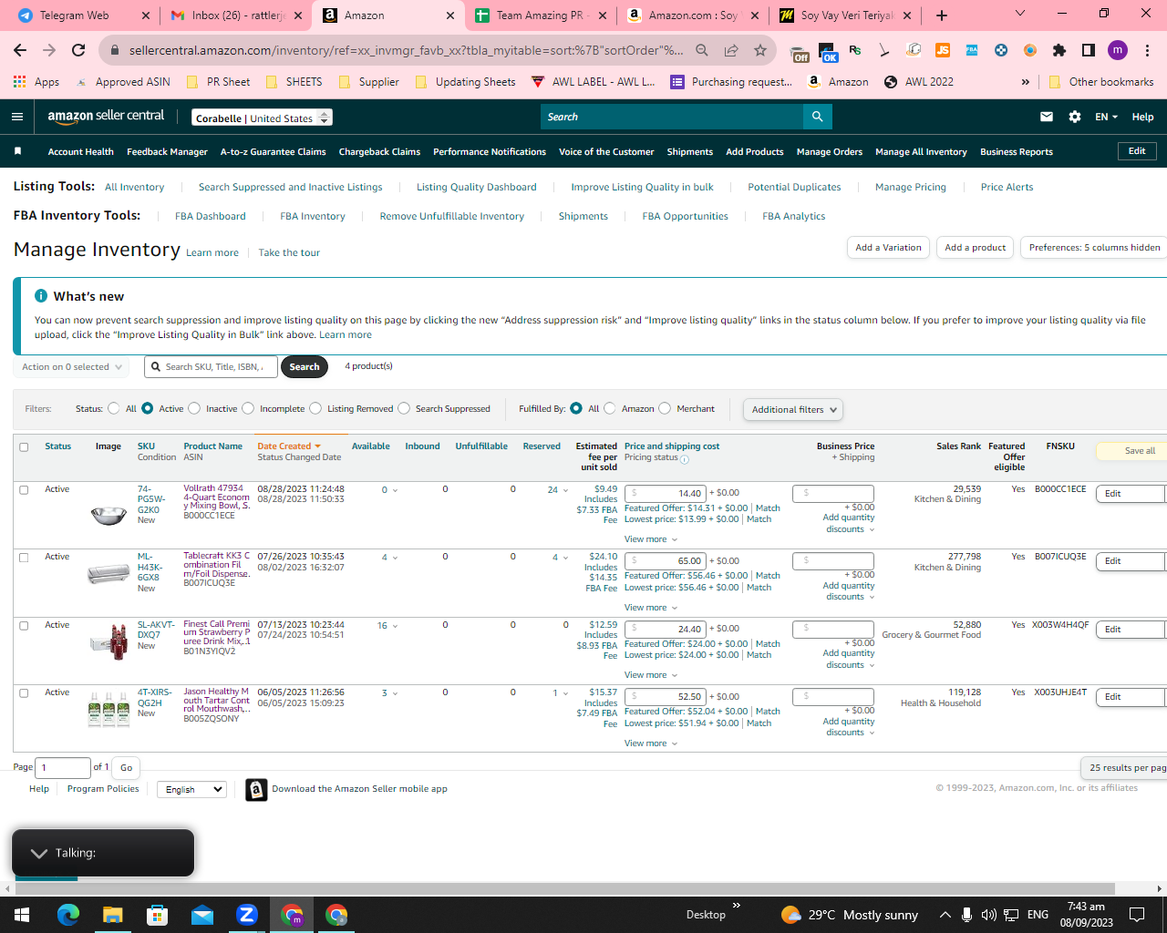
Task: Open a new browser tab with plus icon
Action: click(942, 15)
